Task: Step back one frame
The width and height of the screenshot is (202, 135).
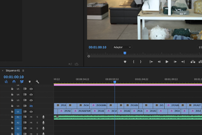Action: tap(159, 62)
